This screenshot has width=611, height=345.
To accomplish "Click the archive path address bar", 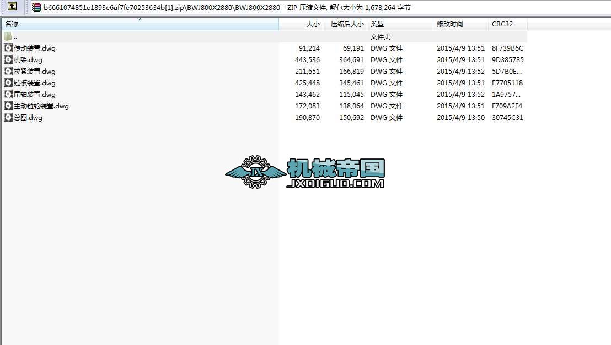I will (x=221, y=7).
